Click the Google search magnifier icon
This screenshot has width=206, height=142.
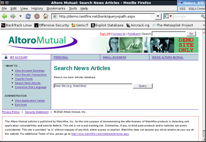tap(203, 16)
